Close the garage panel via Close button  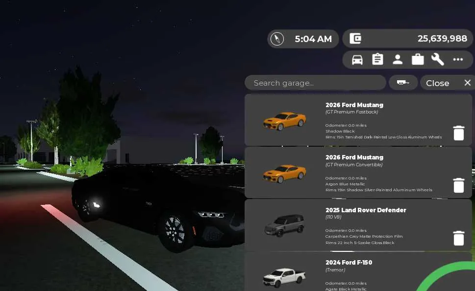tap(448, 83)
